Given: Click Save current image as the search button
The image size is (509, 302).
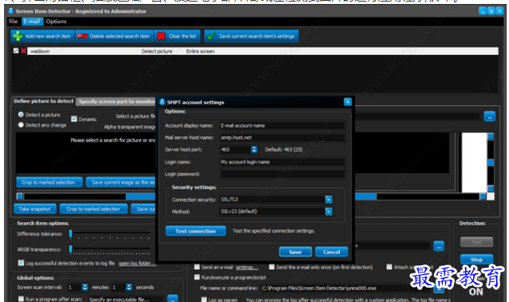Looking at the screenshot, I should pyautogui.click(x=120, y=182).
